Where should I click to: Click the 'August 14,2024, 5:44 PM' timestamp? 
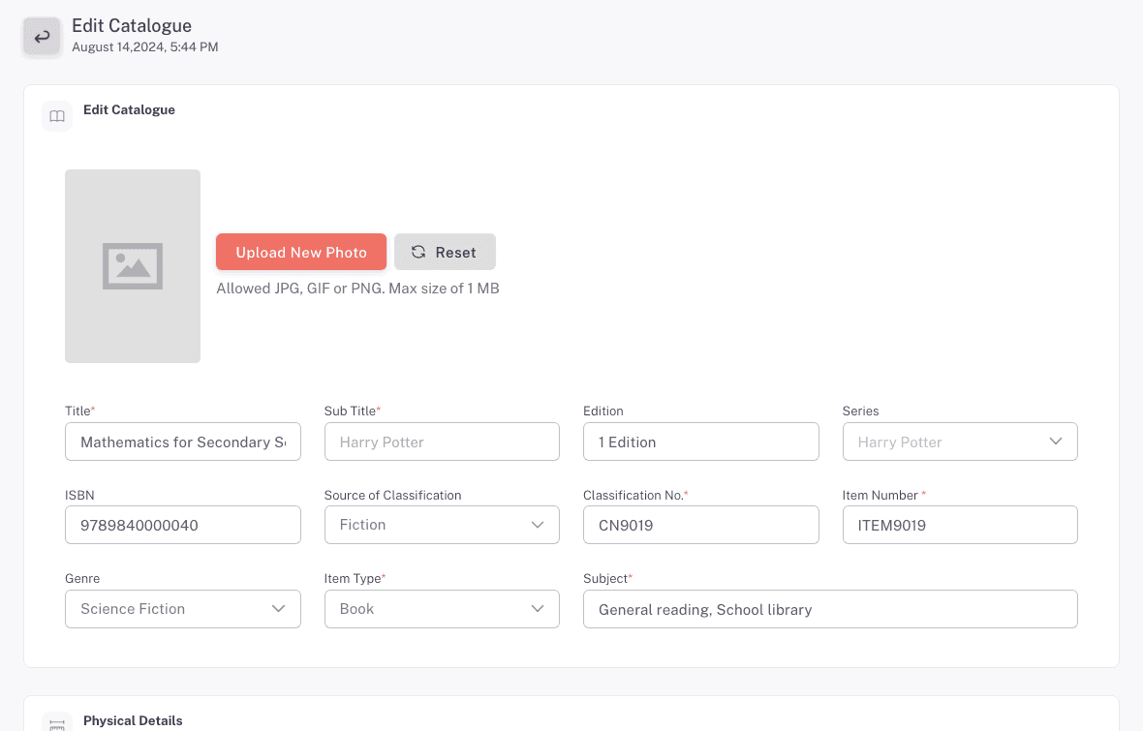tap(145, 47)
